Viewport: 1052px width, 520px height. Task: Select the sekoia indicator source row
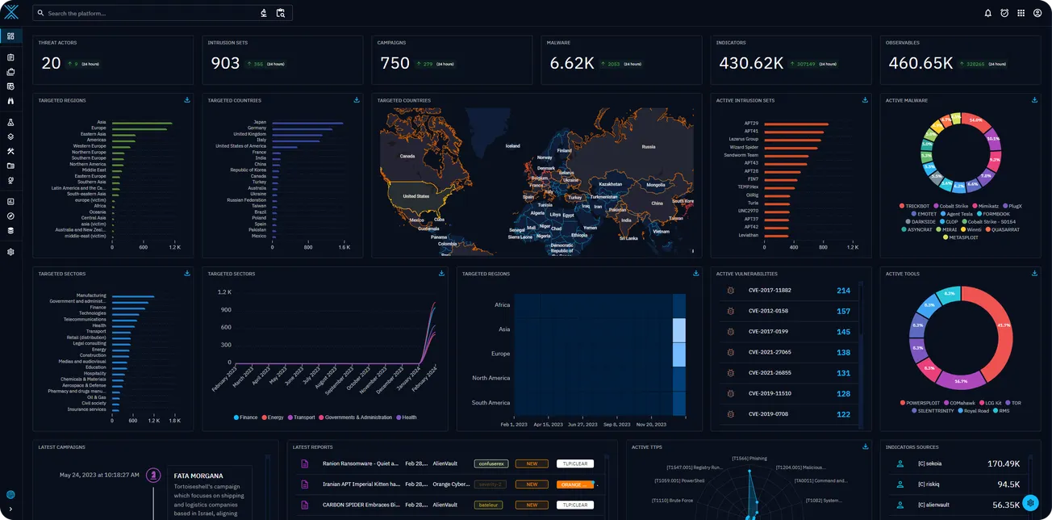pyautogui.click(x=959, y=464)
